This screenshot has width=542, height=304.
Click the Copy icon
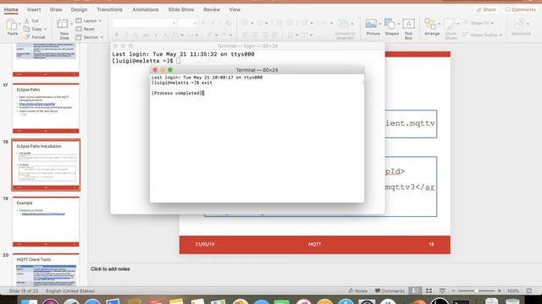(x=26, y=29)
